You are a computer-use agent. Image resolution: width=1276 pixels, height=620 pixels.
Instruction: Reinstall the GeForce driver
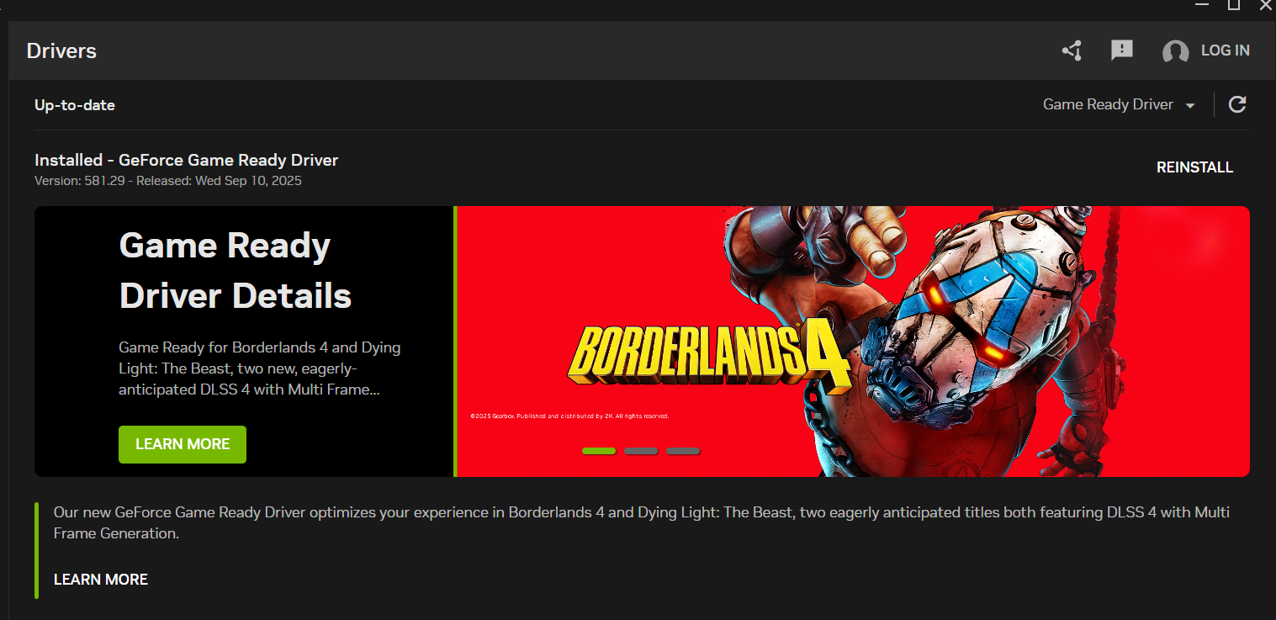point(1194,167)
